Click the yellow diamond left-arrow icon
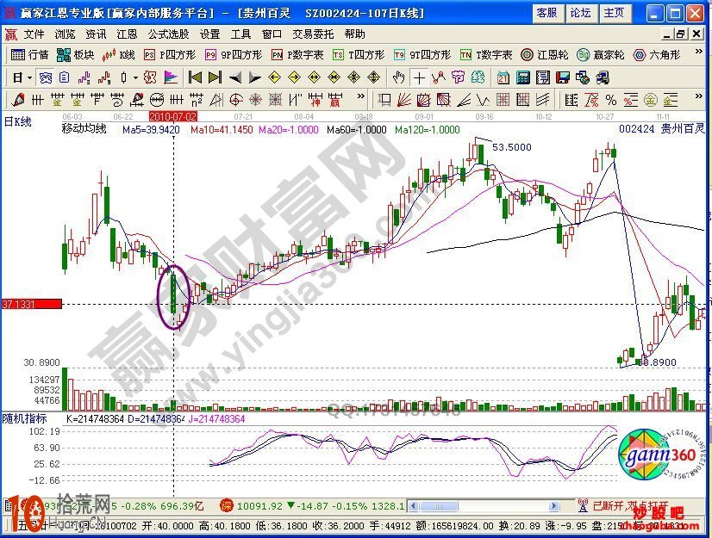Screen dimensions: 712x538 275,78
